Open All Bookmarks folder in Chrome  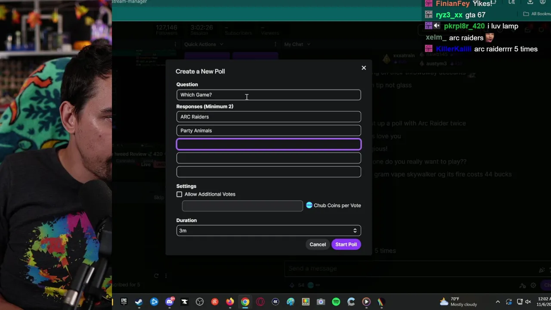coord(537,14)
